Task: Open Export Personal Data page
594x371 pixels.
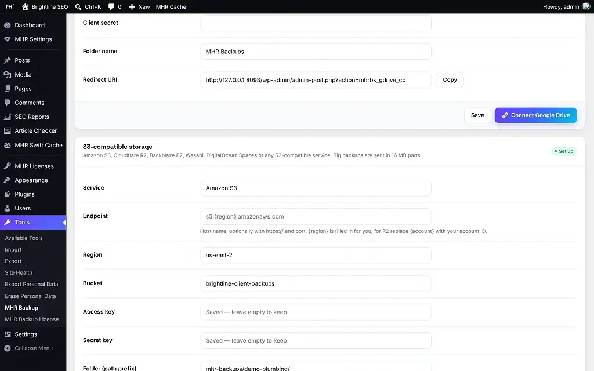Action: 31,284
